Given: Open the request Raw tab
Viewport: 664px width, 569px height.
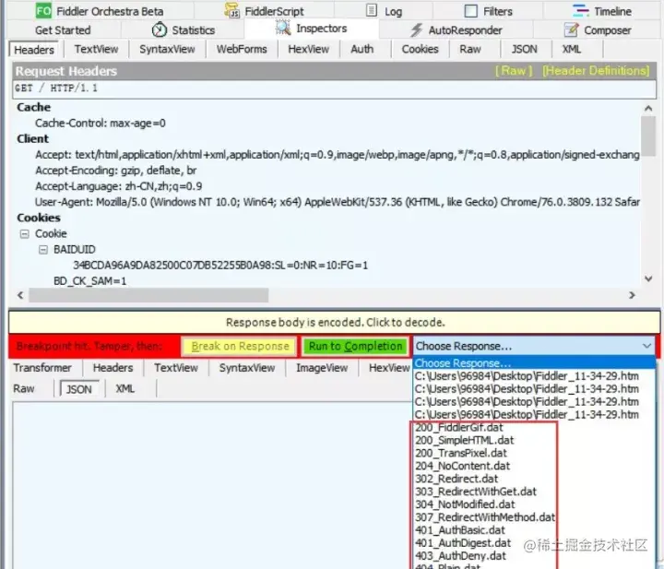Looking at the screenshot, I should (470, 49).
